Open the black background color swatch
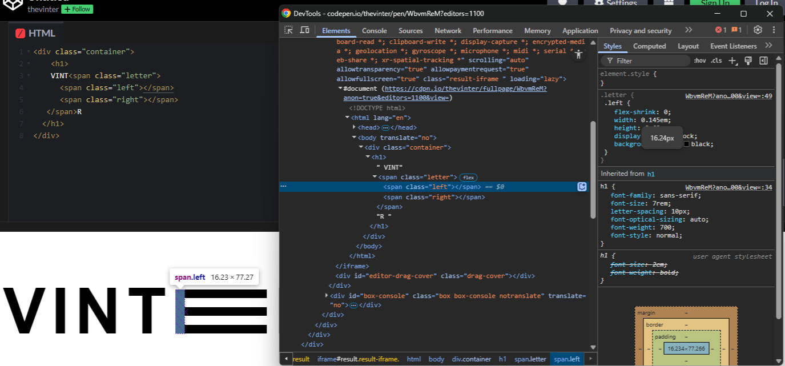The width and height of the screenshot is (785, 366). point(686,144)
